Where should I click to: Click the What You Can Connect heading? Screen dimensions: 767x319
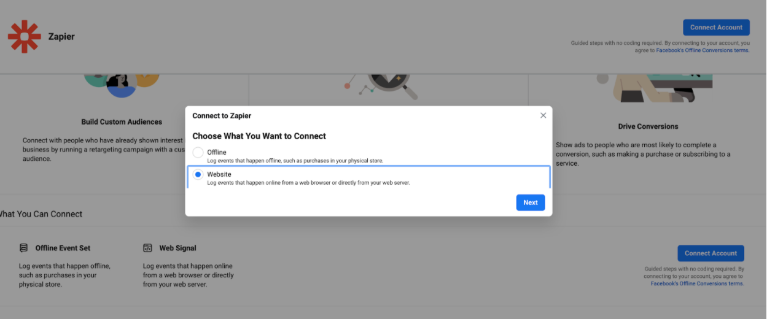pyautogui.click(x=41, y=214)
